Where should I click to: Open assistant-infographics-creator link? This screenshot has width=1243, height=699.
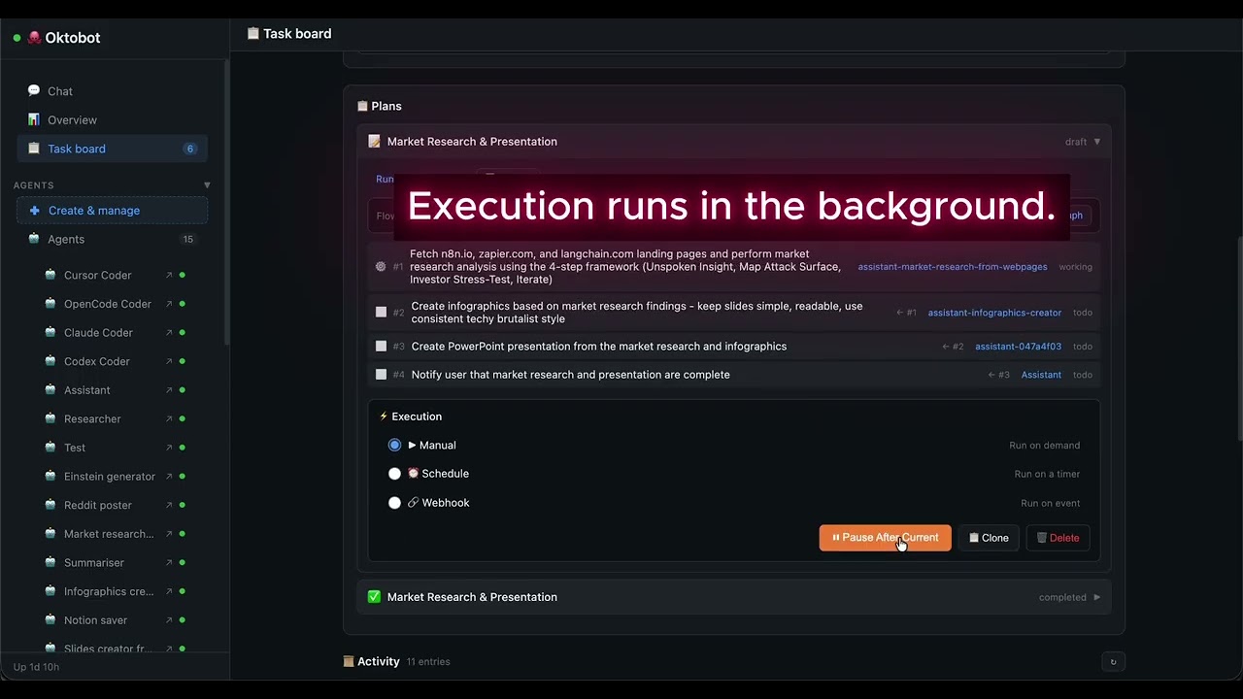pos(994,313)
